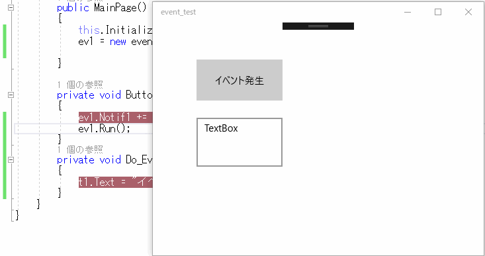Image resolution: width=485 pixels, height=256 pixels.
Task: Click the highlighted t1.Text = line
Action: 115,182
